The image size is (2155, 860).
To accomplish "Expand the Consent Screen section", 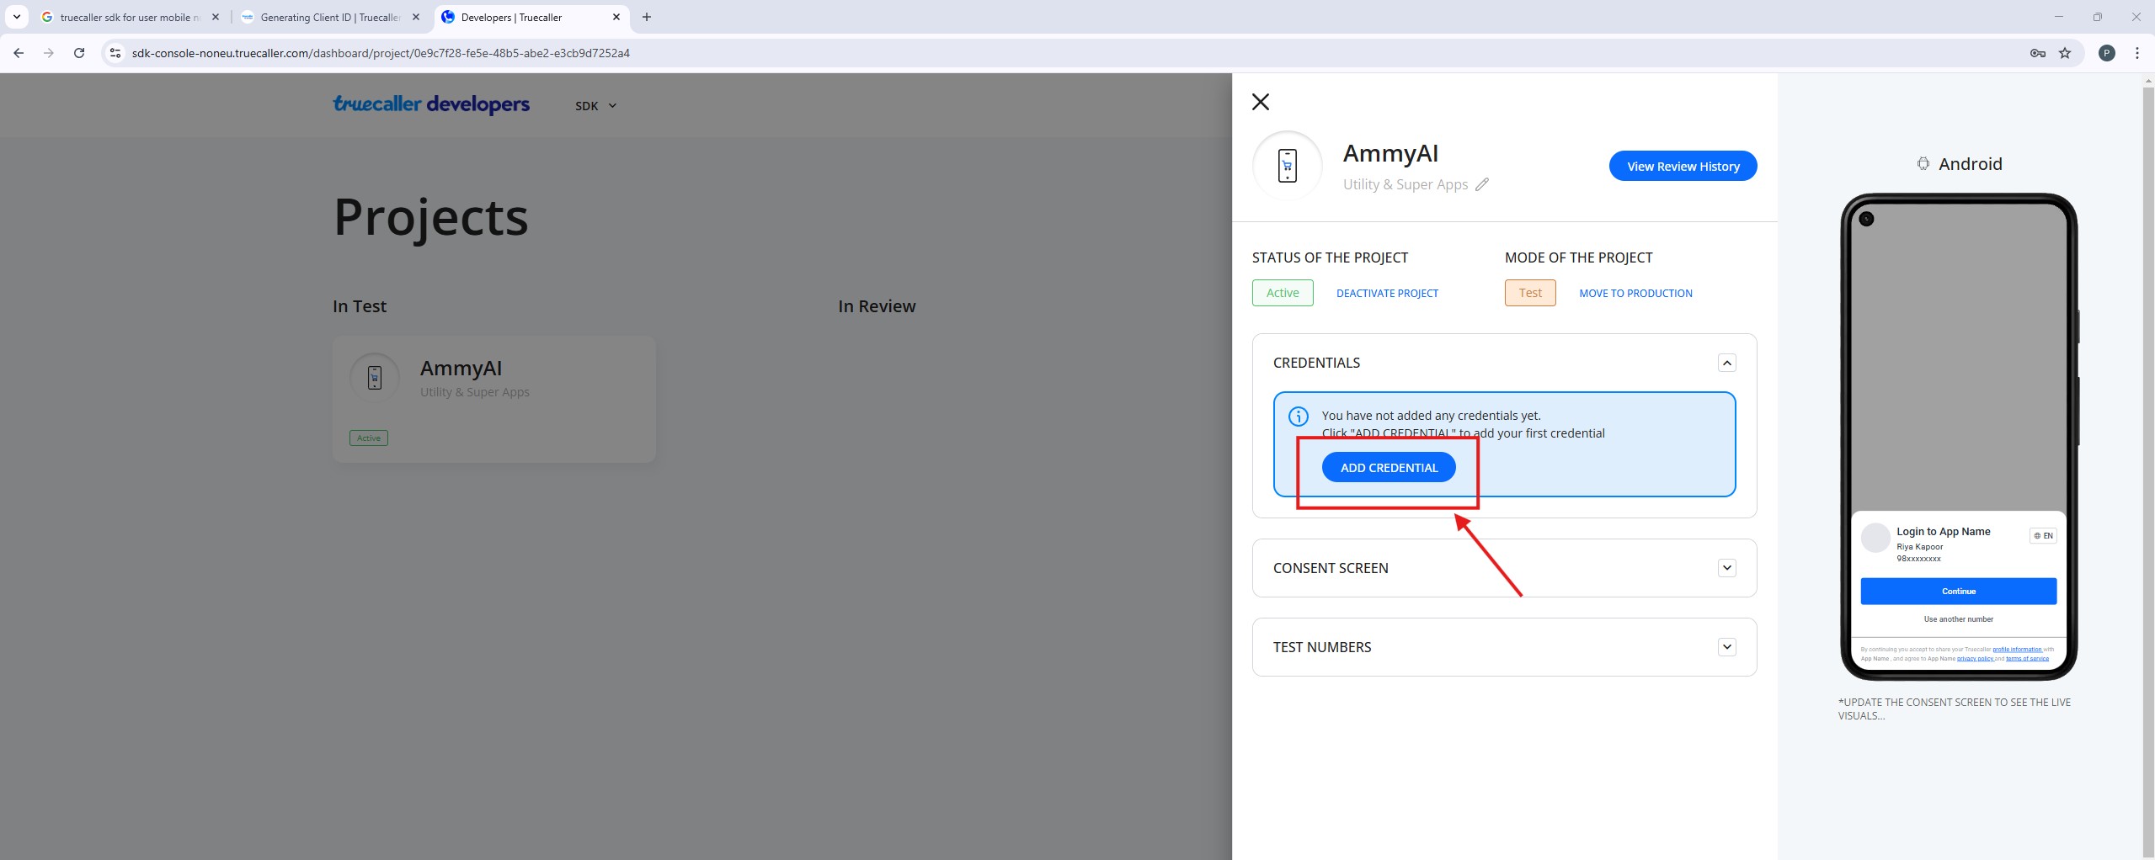I will 1726,568.
